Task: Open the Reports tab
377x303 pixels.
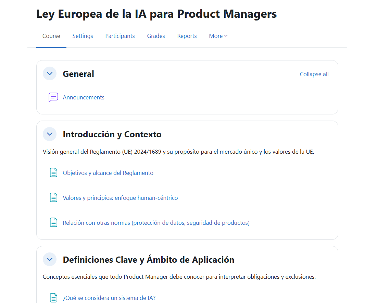Action: pyautogui.click(x=187, y=36)
